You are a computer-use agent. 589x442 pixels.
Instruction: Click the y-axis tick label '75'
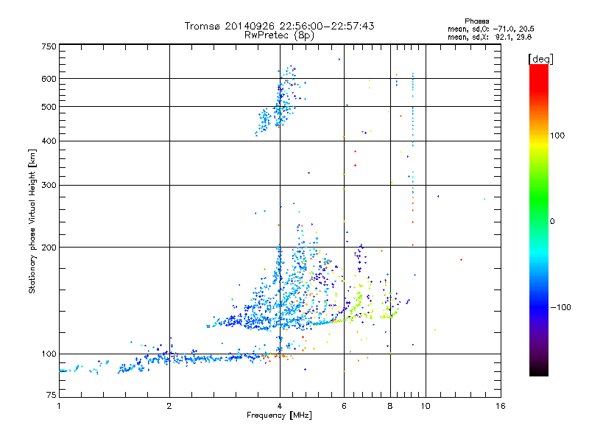pos(52,395)
